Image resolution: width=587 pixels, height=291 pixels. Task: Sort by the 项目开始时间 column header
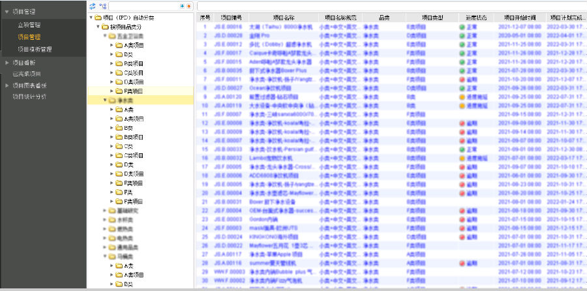pos(520,18)
